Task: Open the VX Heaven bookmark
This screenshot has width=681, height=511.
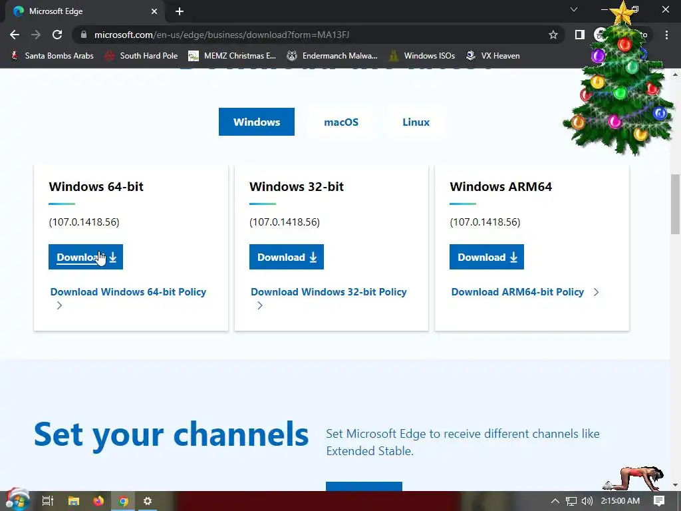Action: point(493,56)
